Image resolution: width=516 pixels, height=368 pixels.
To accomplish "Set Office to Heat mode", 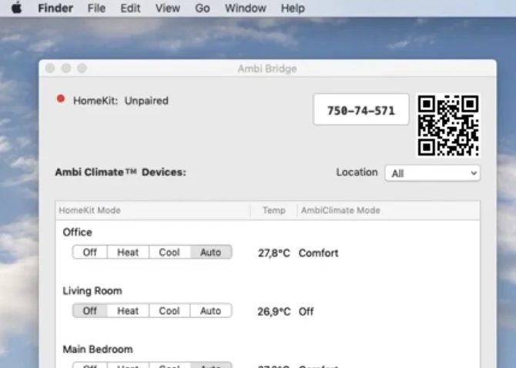I will [x=128, y=253].
